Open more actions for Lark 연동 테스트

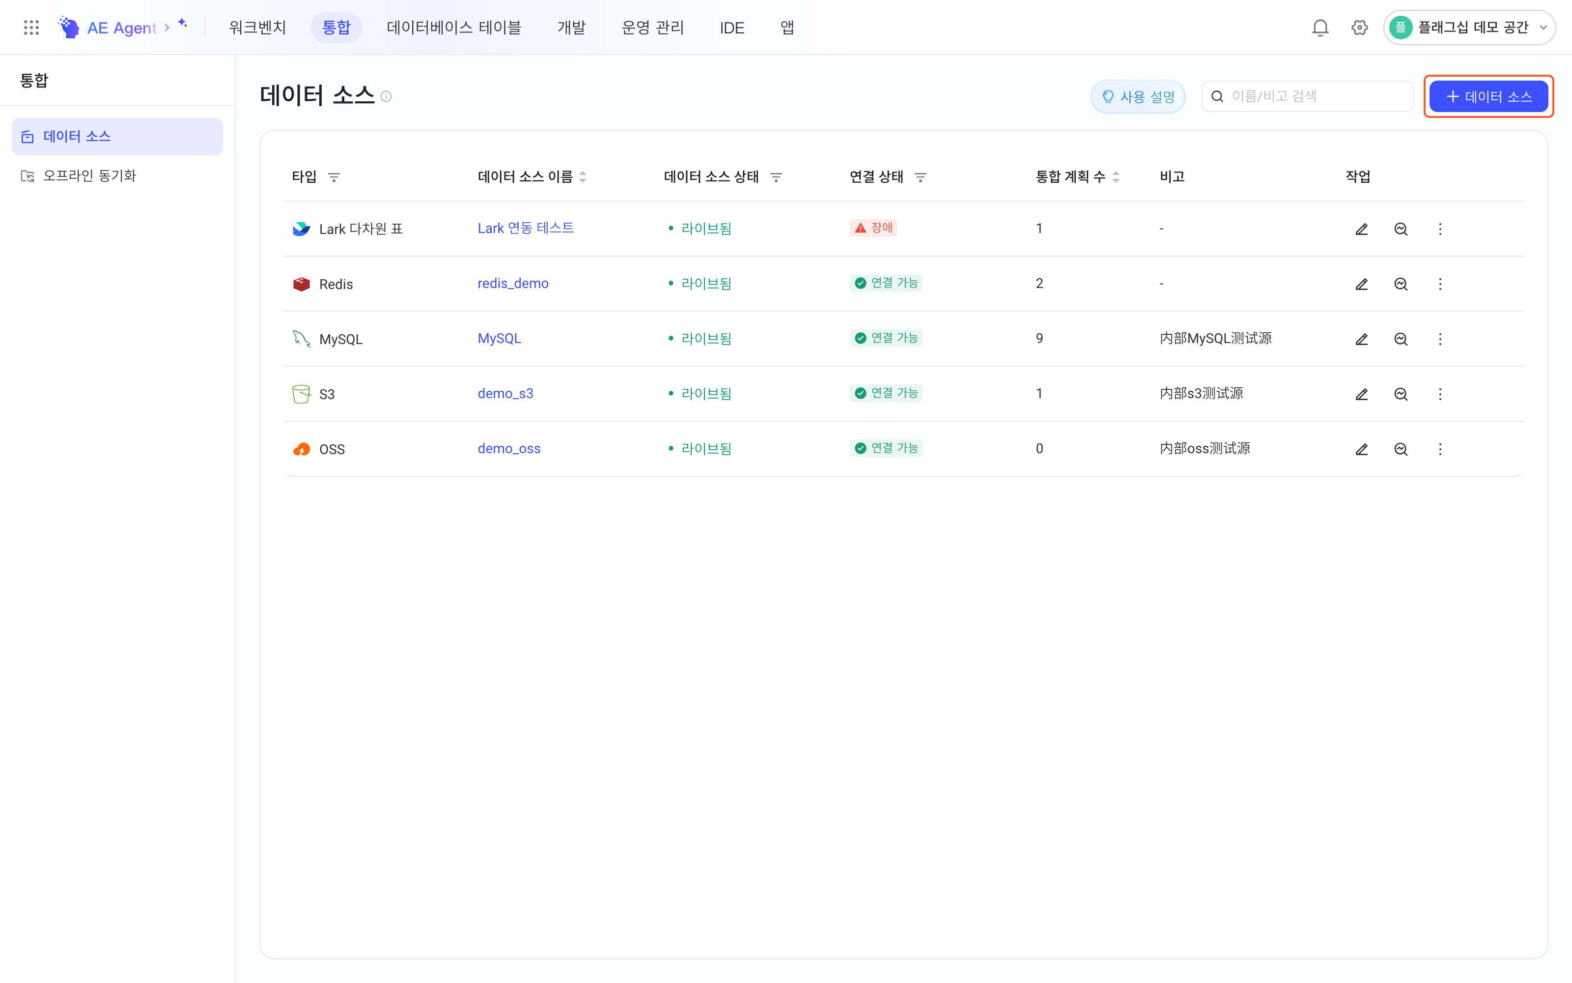tap(1440, 229)
